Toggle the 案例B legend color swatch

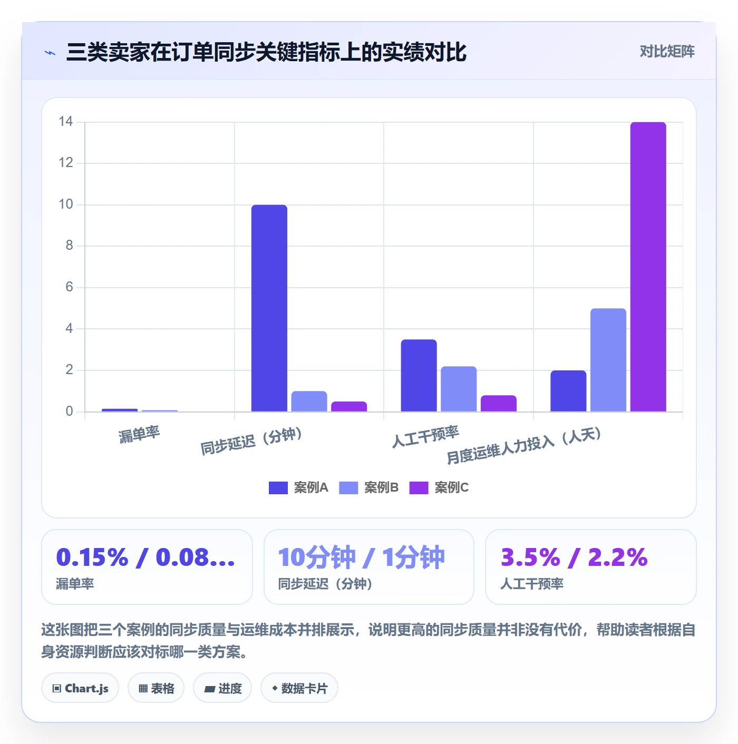click(348, 488)
